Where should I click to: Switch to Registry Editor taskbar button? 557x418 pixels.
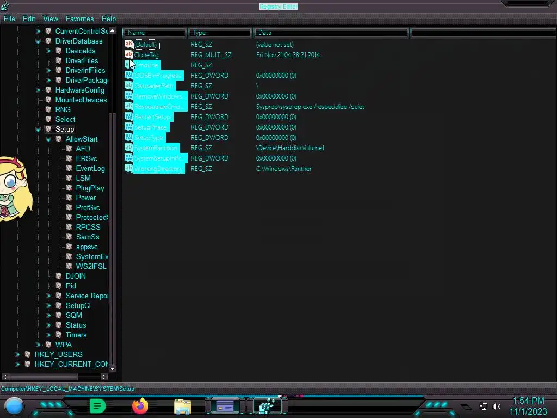pos(268,406)
